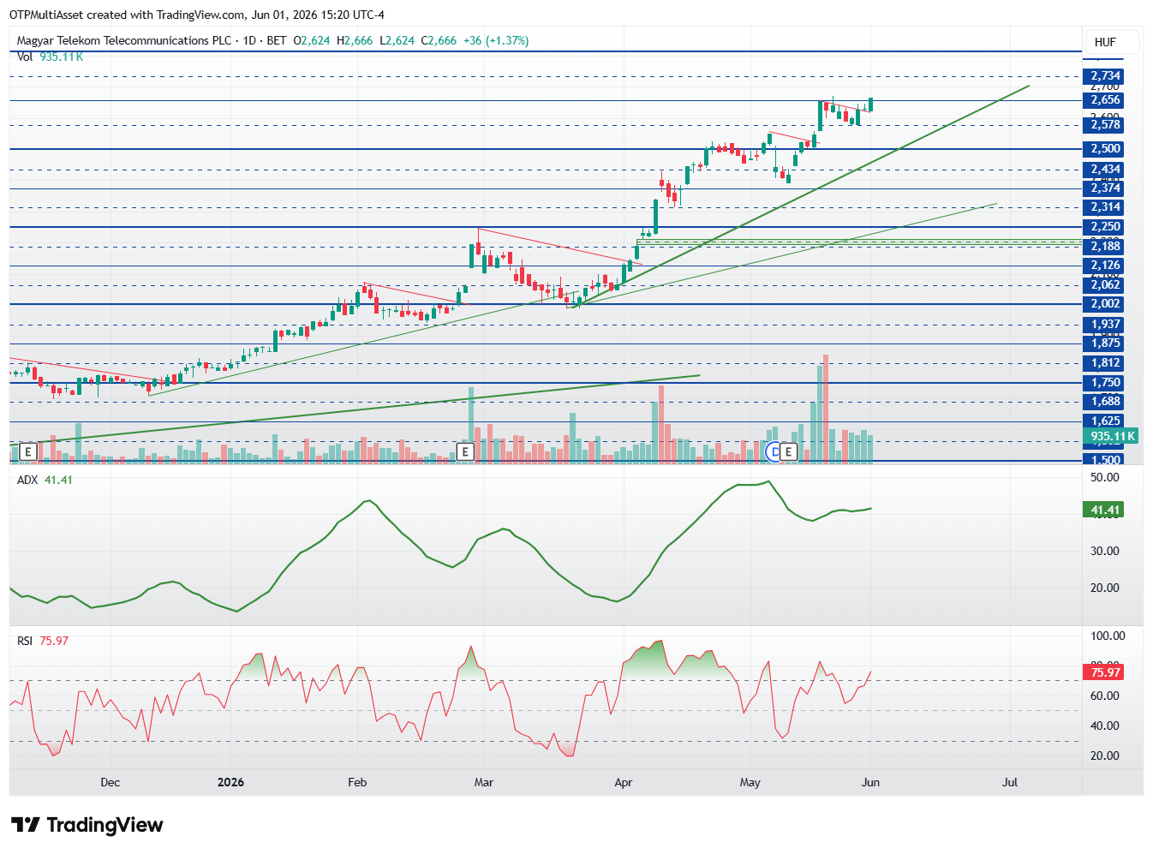The image size is (1153, 854).
Task: Click the leftmost earnings E marker
Action: click(x=28, y=451)
